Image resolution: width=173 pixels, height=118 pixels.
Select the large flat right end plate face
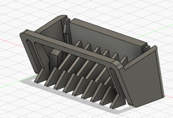tap(142, 80)
